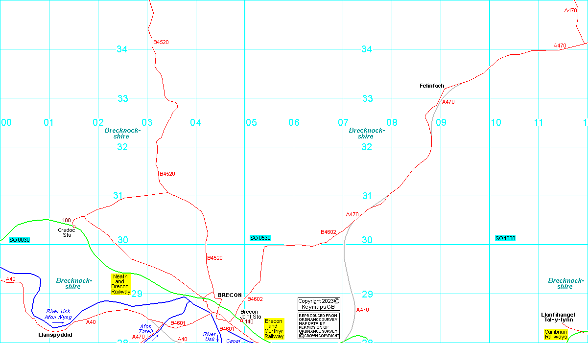This screenshot has width=588, height=343.
Task: Click the easting grid number 06
Action: point(294,122)
